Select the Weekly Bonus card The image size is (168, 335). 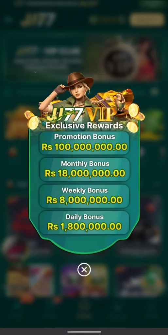tap(84, 196)
